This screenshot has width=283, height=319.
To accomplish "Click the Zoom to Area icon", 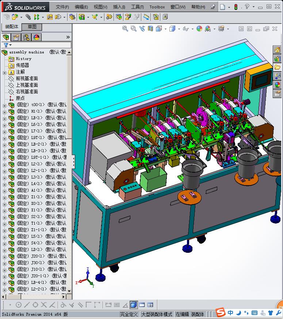I will pos(133,29).
